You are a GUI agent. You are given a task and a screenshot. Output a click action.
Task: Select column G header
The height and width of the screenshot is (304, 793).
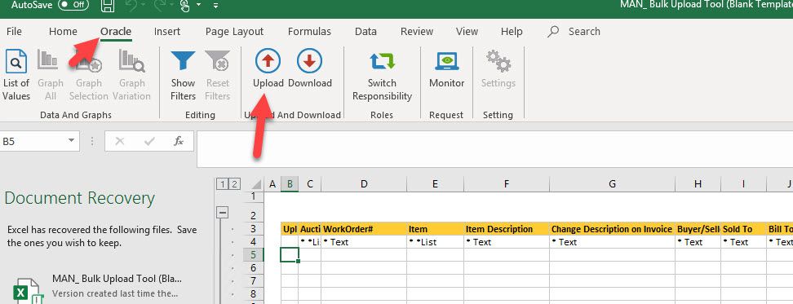click(x=612, y=184)
